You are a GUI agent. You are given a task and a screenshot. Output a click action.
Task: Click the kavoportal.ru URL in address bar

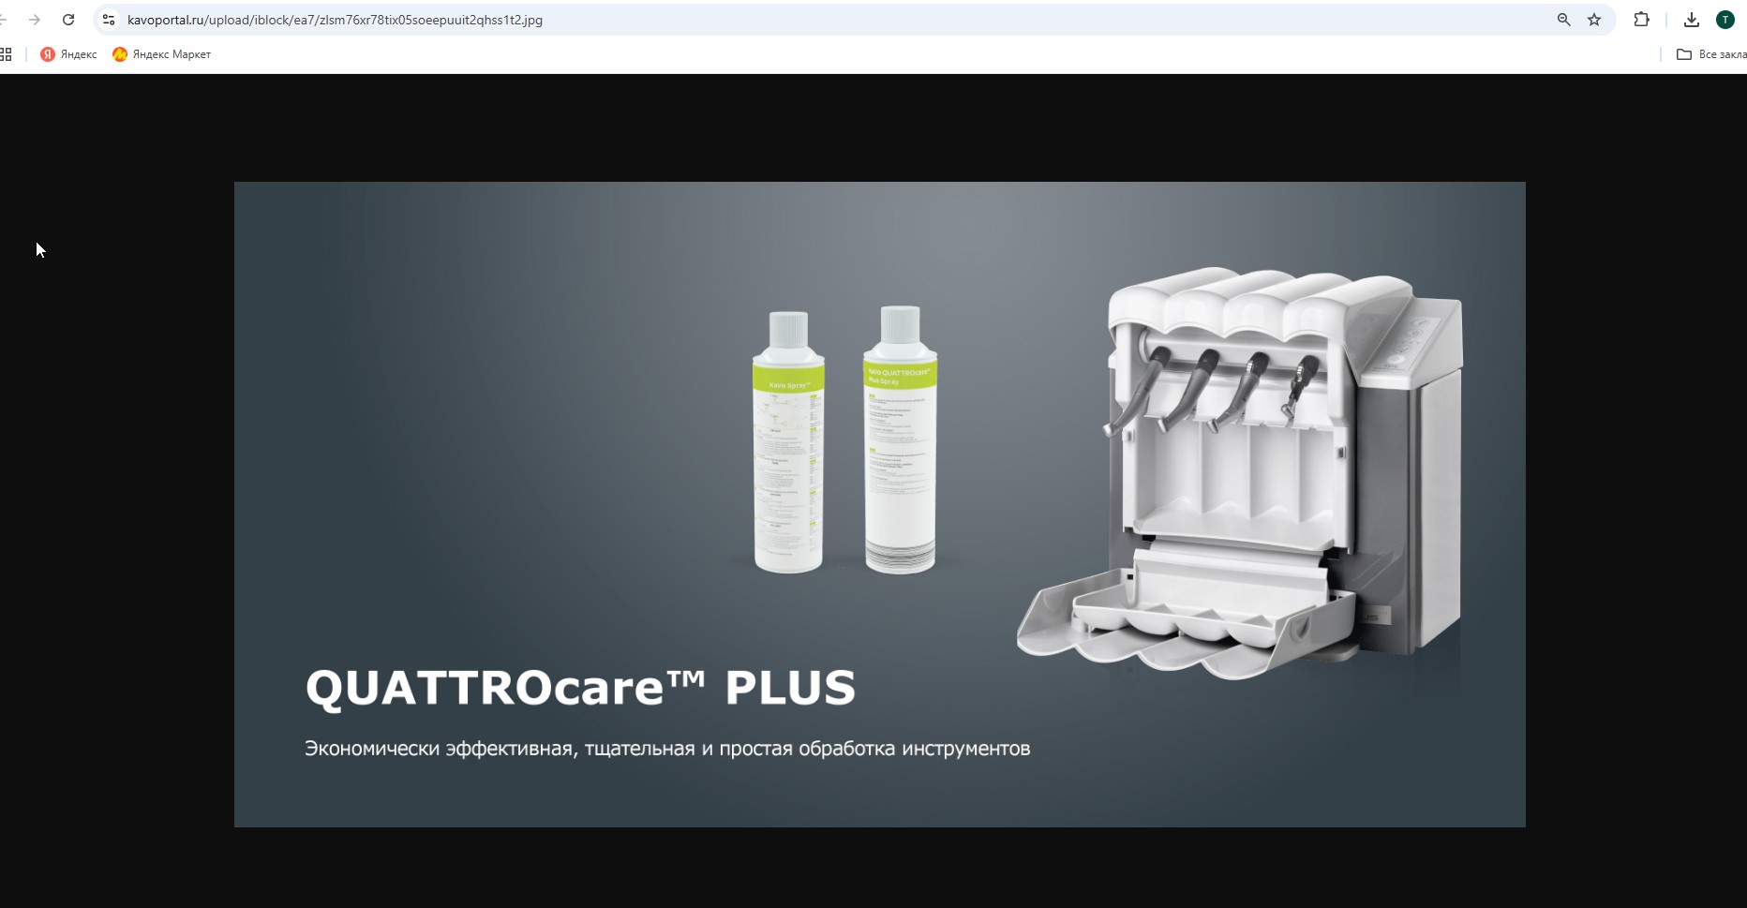point(335,20)
